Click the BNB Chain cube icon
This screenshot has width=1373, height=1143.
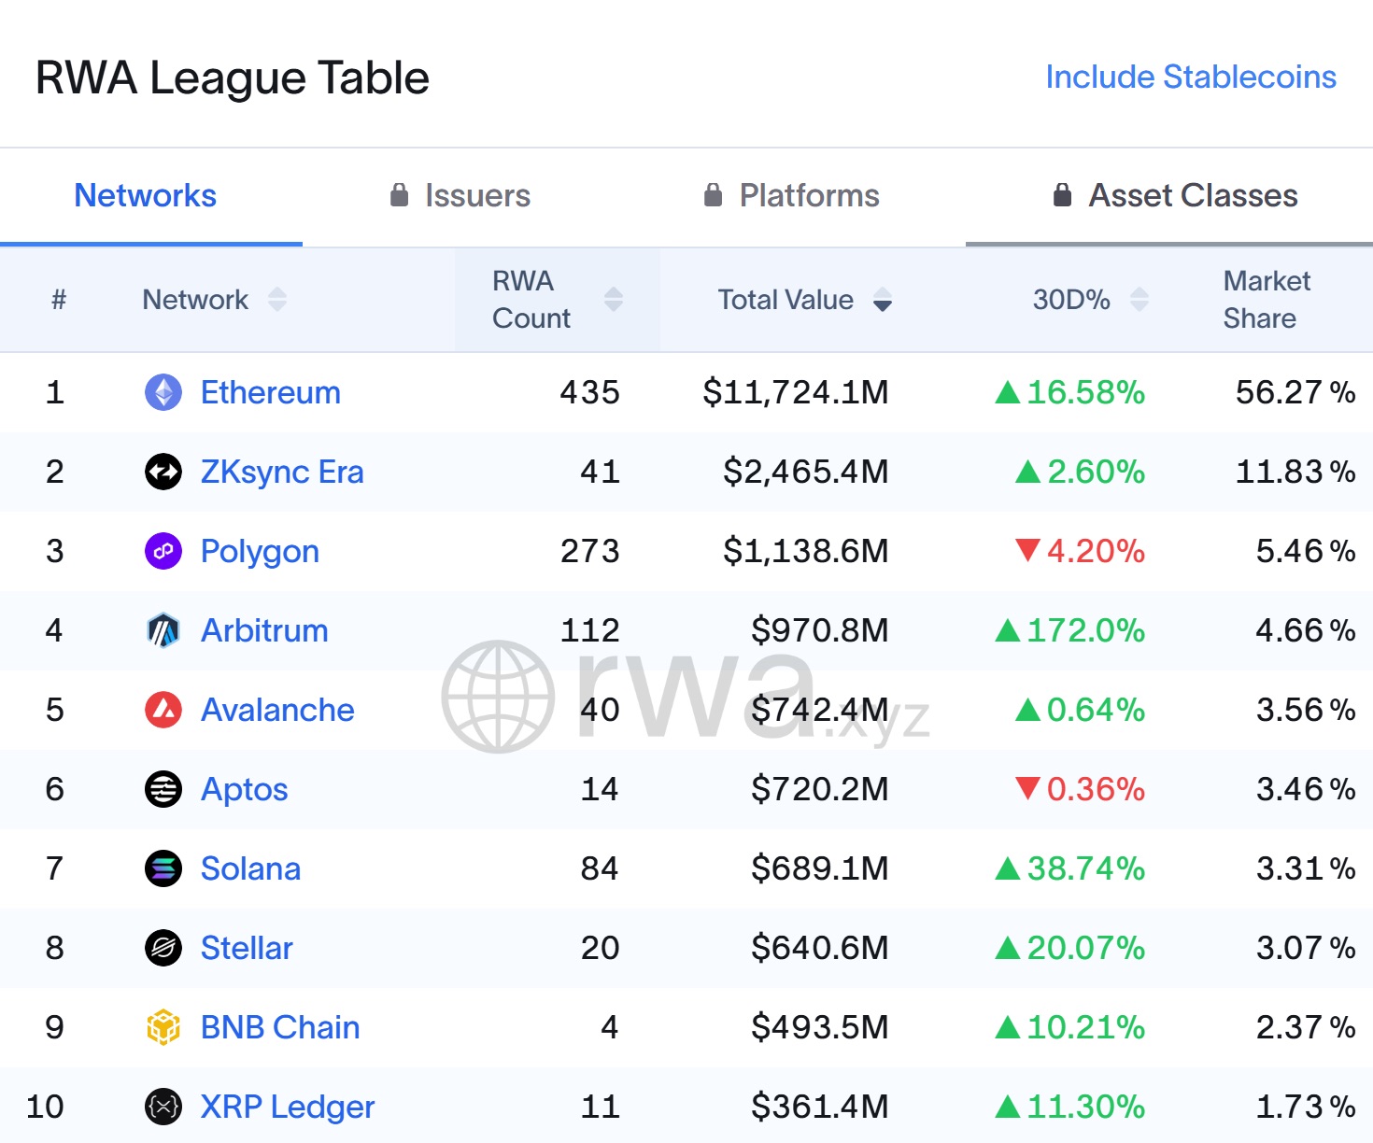(164, 1027)
